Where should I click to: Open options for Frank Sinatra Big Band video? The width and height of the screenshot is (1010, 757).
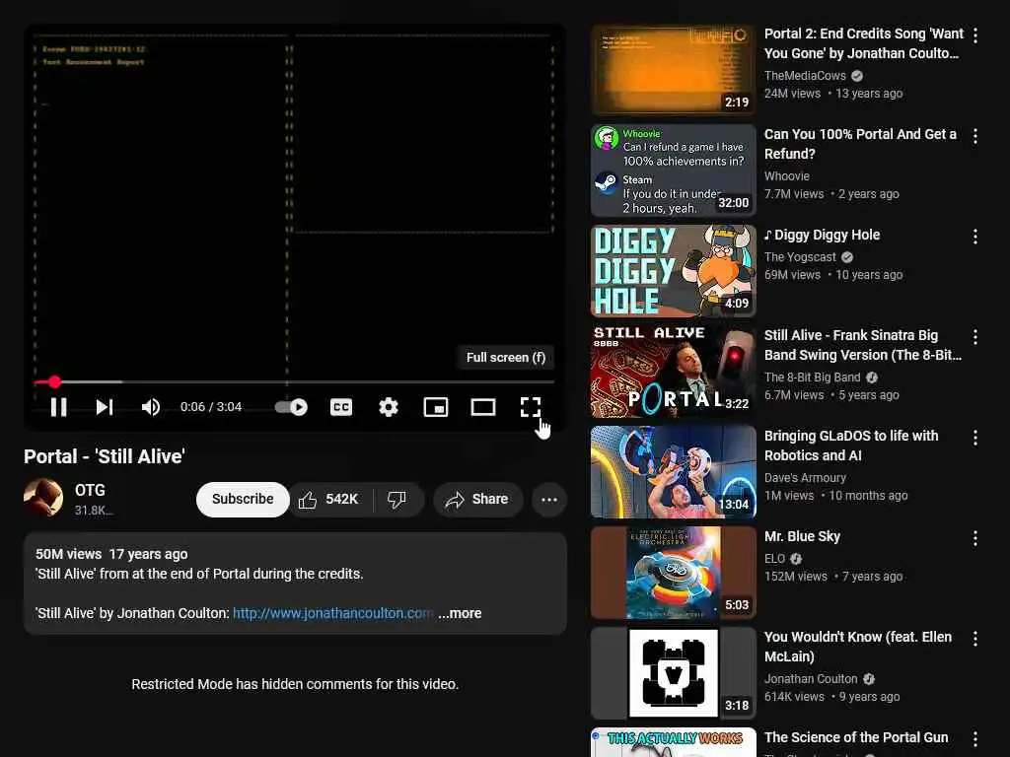pyautogui.click(x=975, y=337)
